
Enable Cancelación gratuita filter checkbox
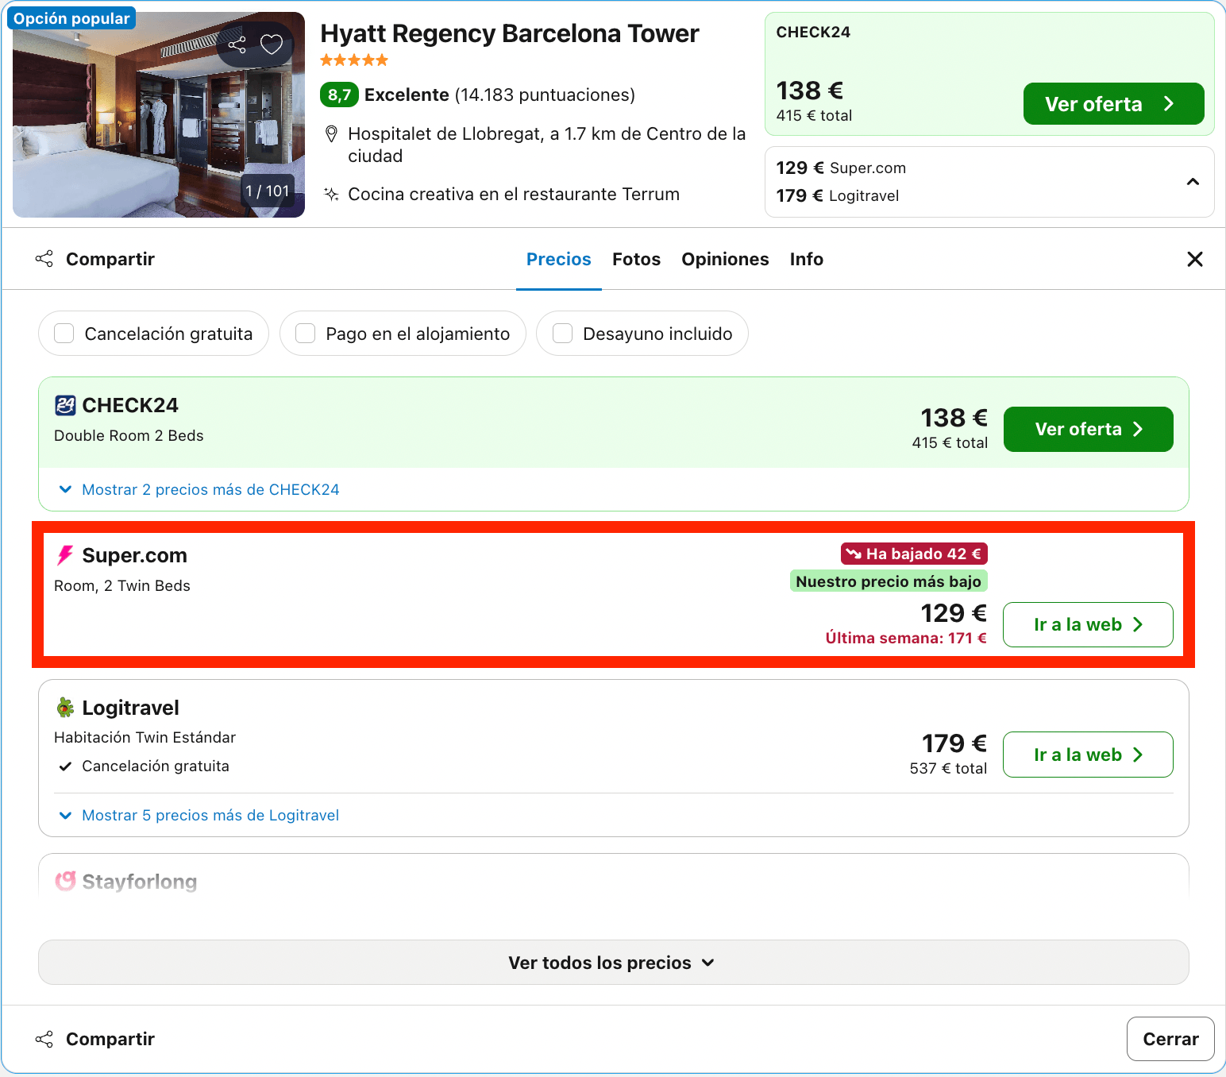[x=64, y=334]
